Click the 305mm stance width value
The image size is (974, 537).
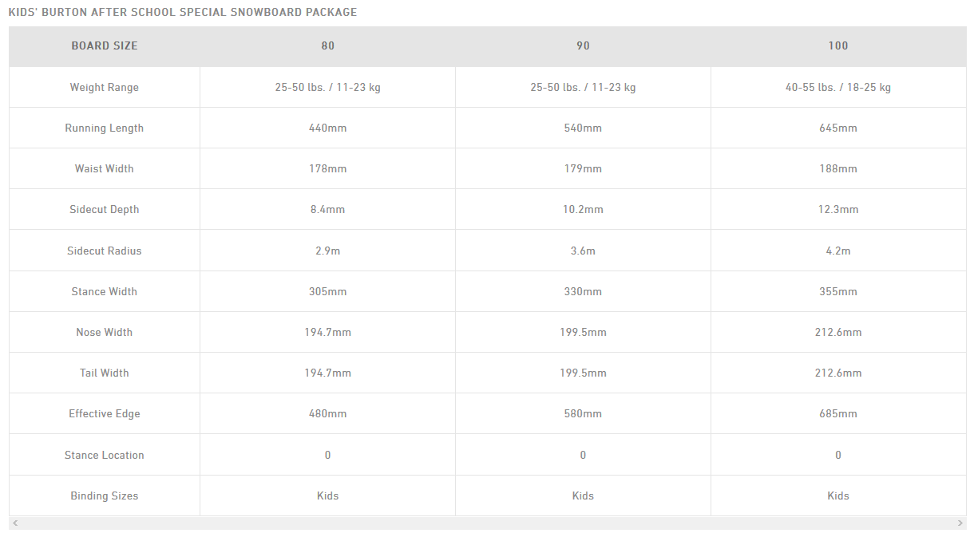point(328,292)
